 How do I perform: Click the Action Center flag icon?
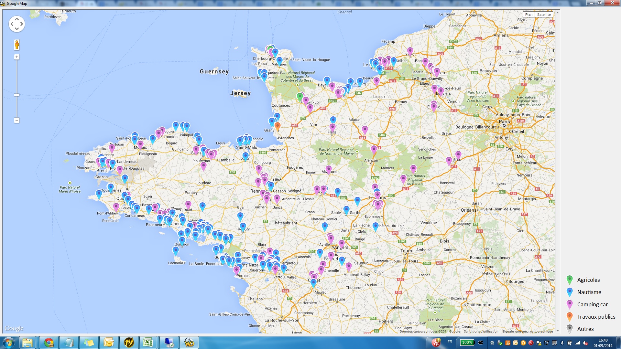[539, 343]
